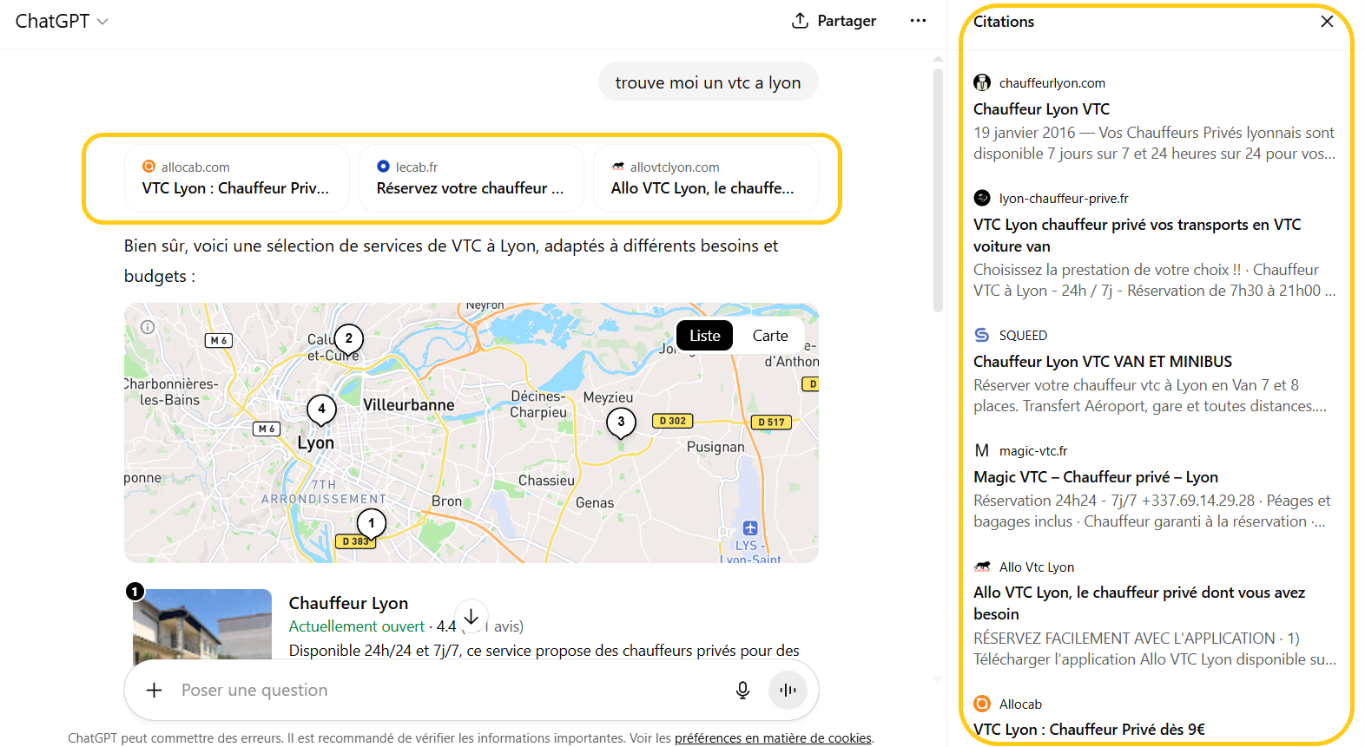This screenshot has height=747, width=1365.
Task: Open Magic VTC – Chauffeur privé – Lyon citation
Action: coord(1096,477)
